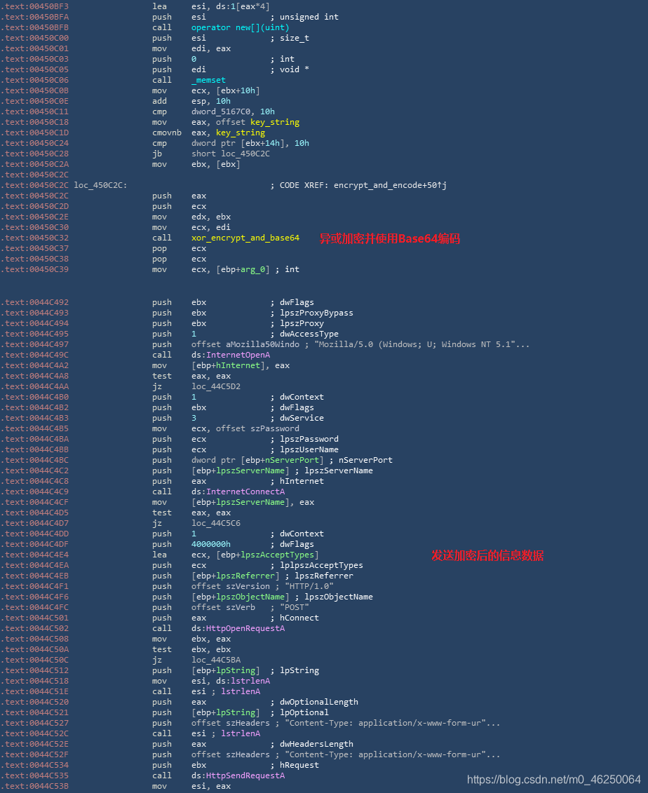The image size is (648, 793).
Task: Select the dwHeadersLength comment
Action: point(317,745)
